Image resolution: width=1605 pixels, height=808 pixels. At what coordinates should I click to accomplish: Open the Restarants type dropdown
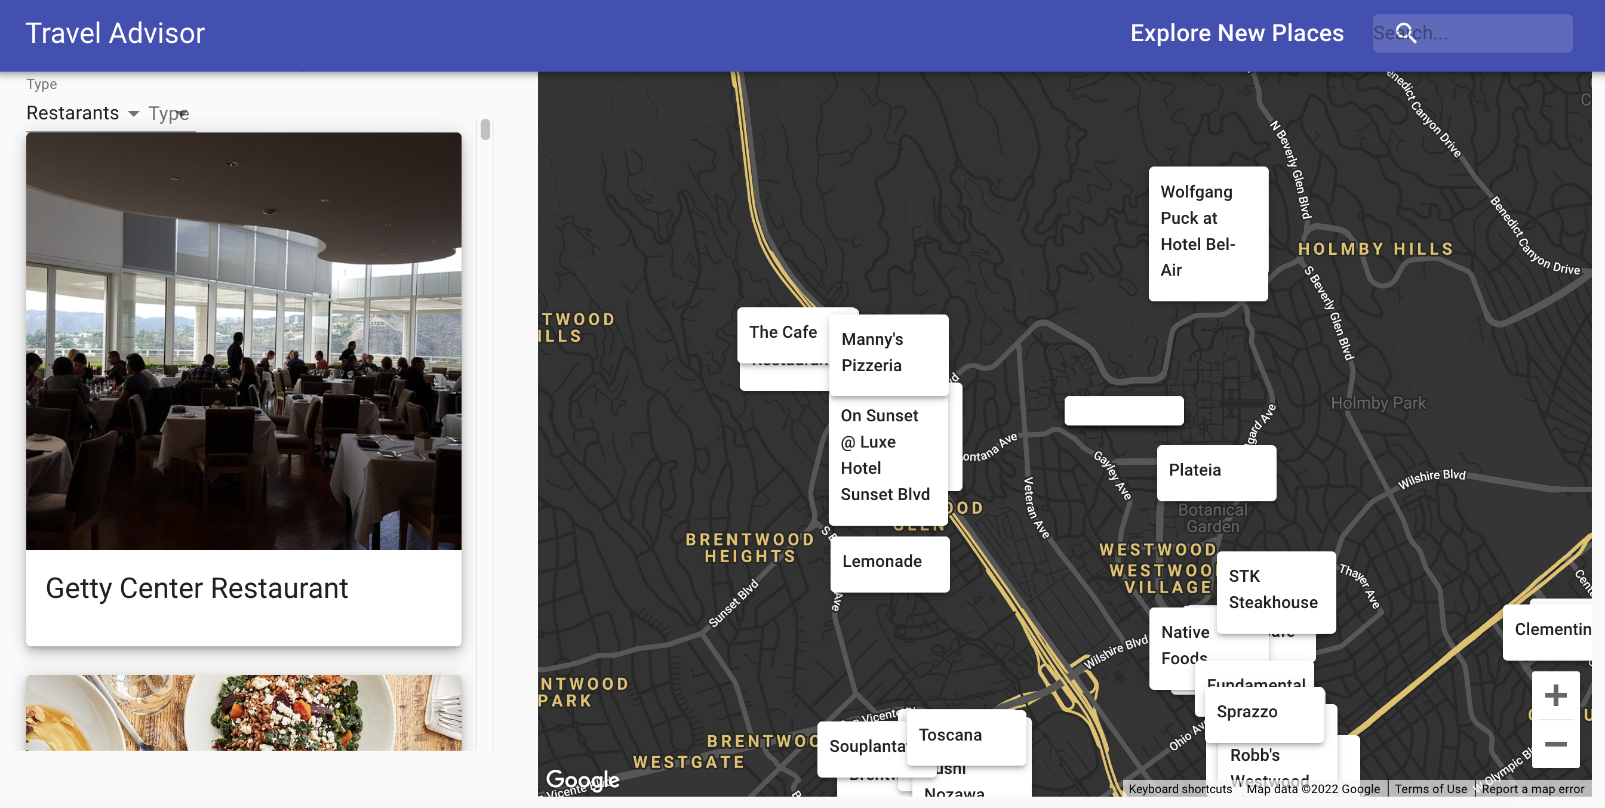[x=83, y=113]
